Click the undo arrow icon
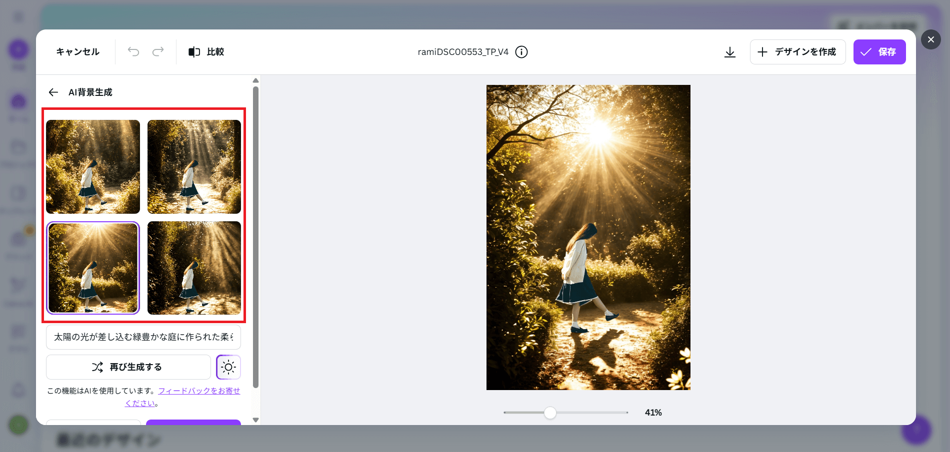Viewport: 950px width, 452px height. point(133,52)
